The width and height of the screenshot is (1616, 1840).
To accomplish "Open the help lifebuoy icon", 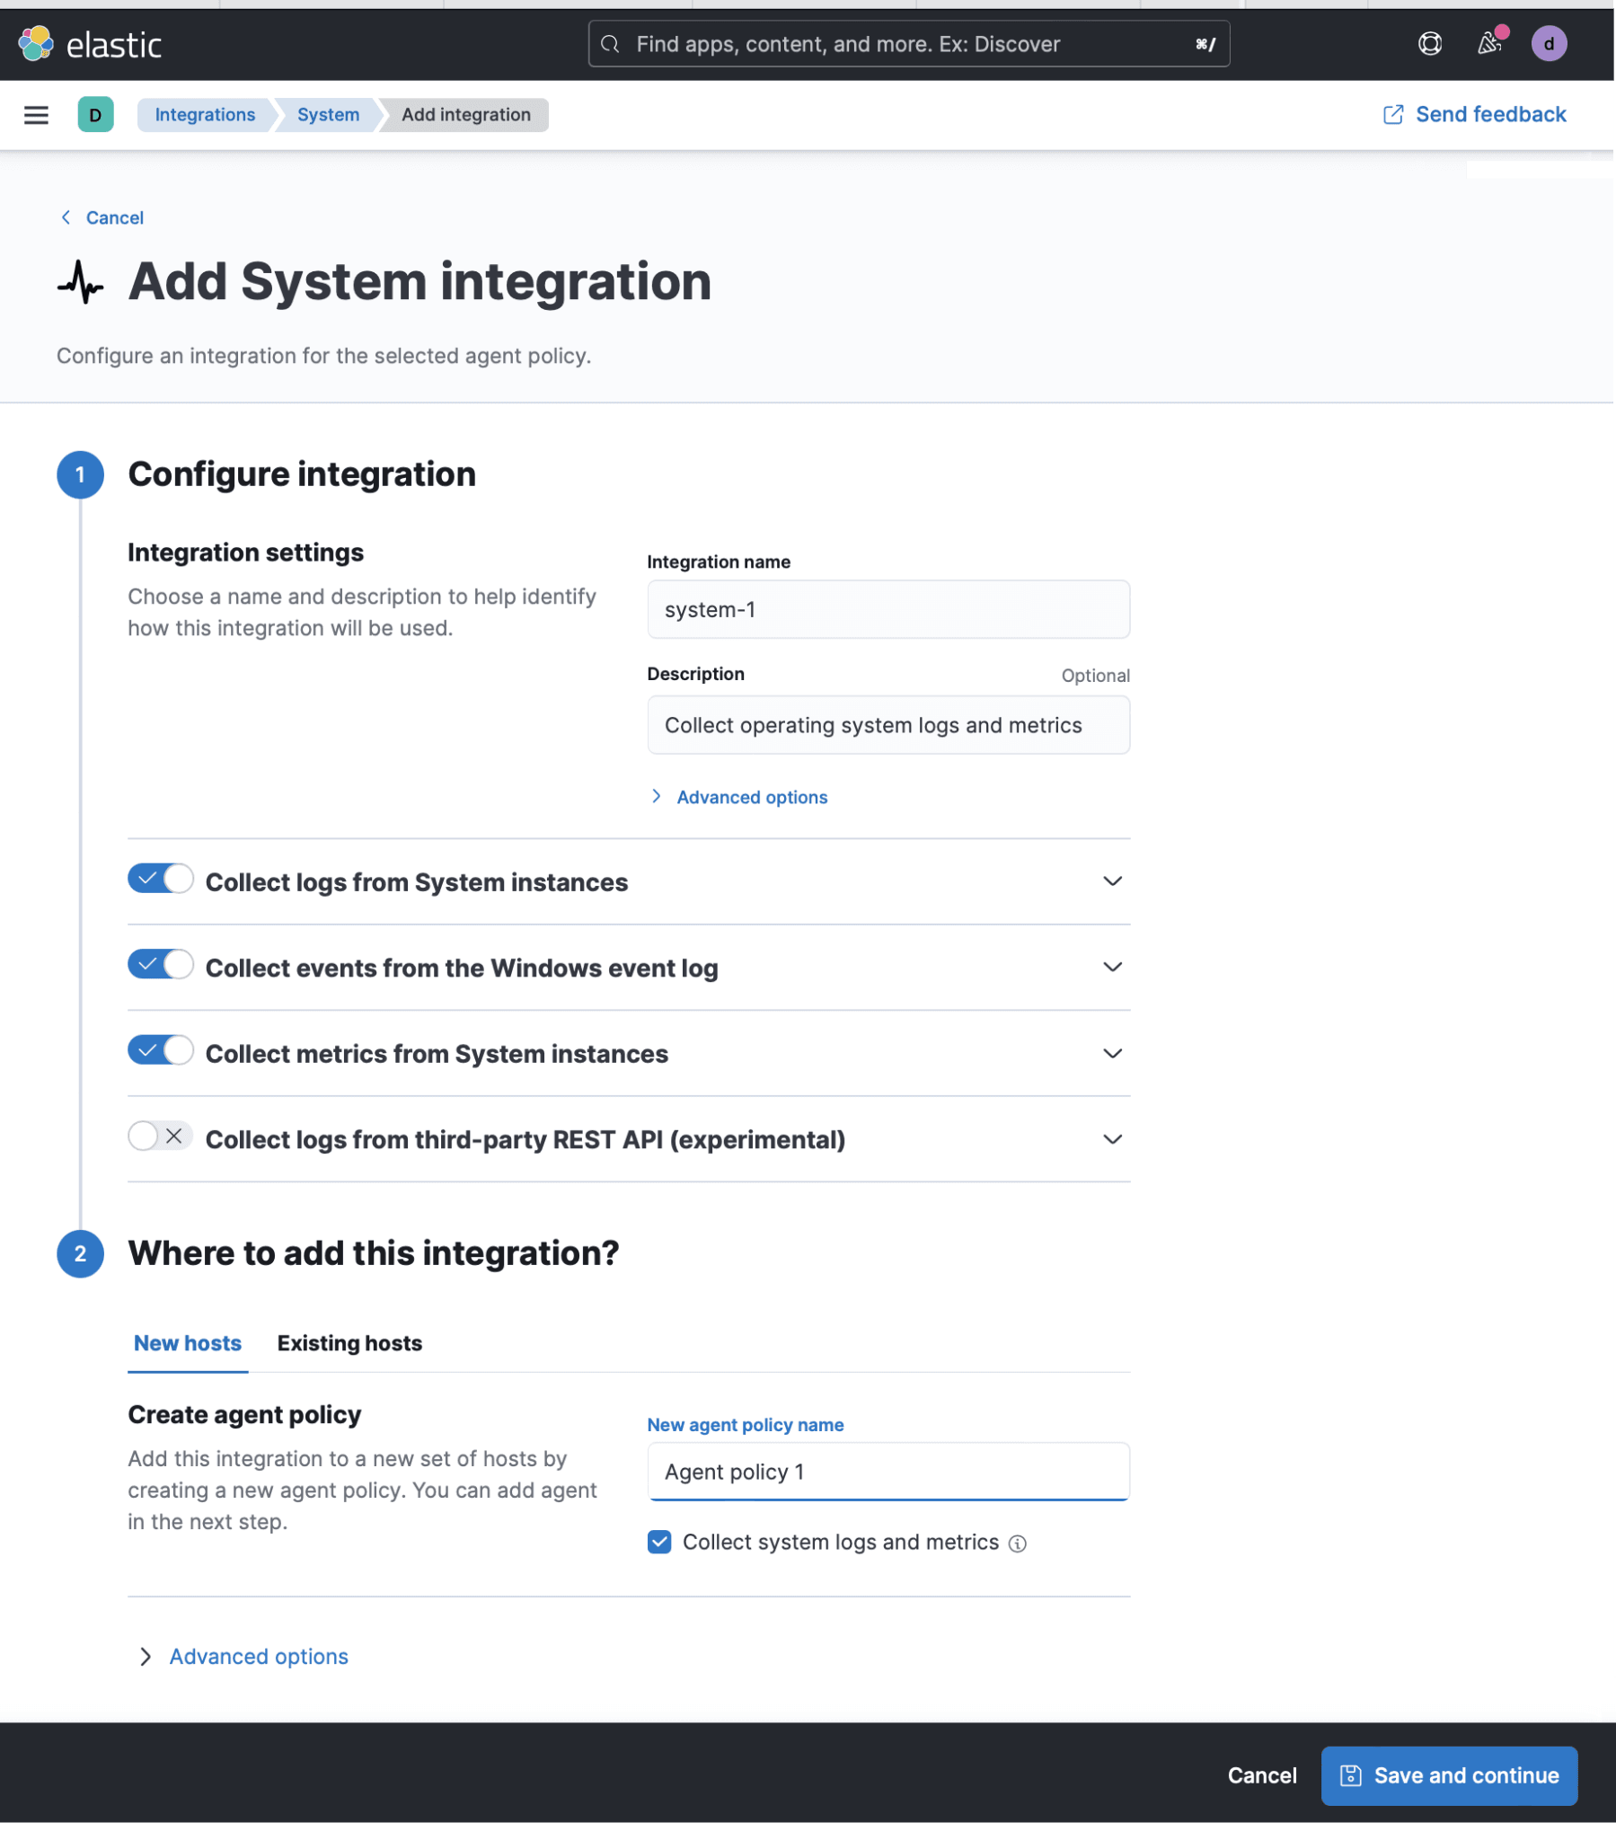I will pos(1430,44).
